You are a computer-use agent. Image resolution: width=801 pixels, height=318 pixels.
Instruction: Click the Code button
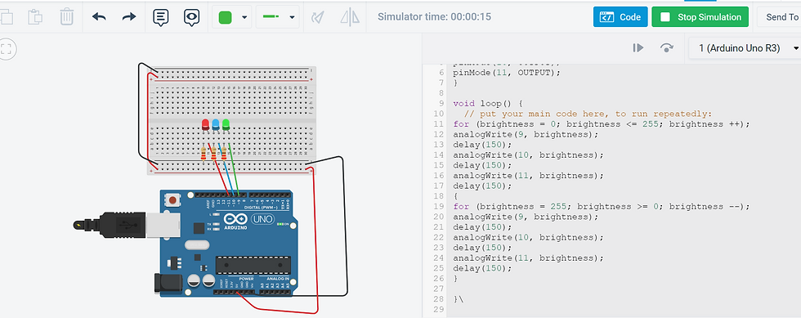tap(620, 17)
